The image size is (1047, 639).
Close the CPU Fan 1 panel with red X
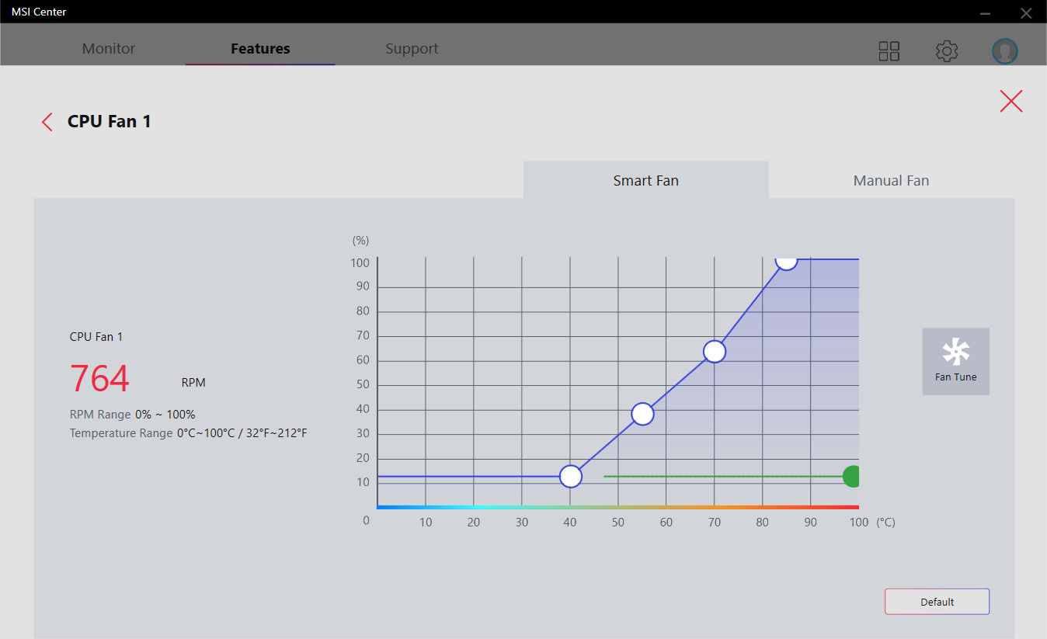1010,101
